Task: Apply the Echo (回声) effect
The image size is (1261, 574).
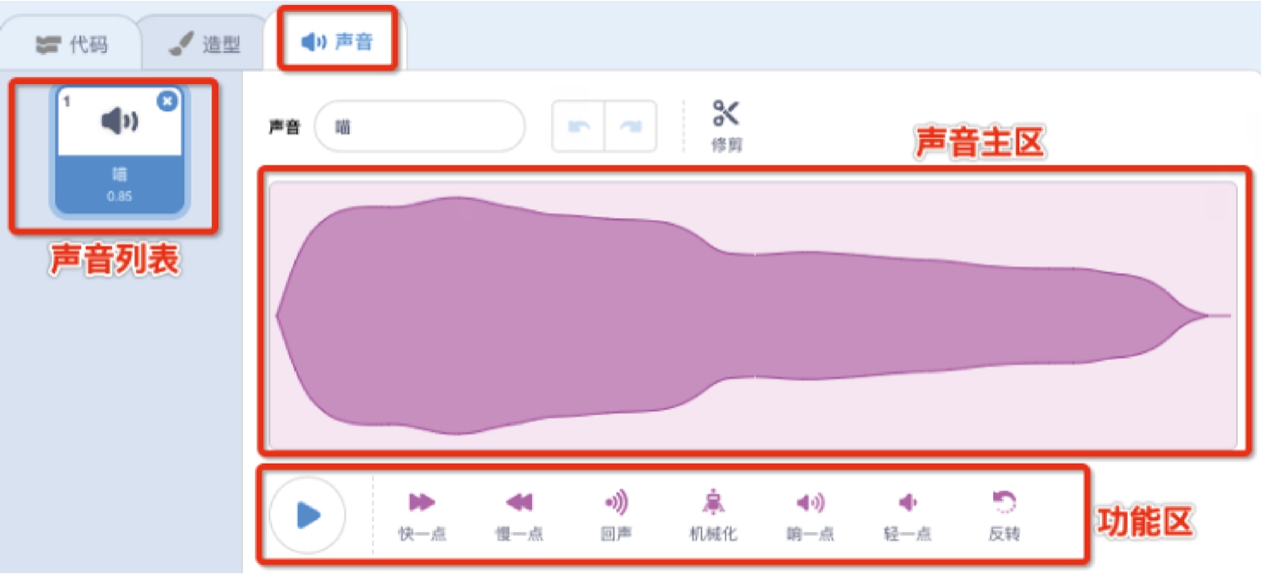Action: [x=616, y=502]
